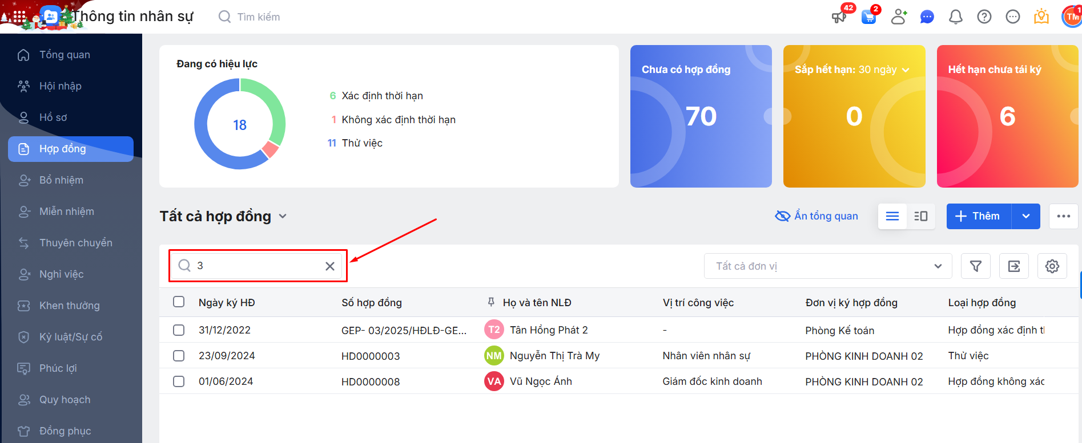This screenshot has height=443, width=1082.
Task: Click the Thêm button
Action: (x=979, y=216)
